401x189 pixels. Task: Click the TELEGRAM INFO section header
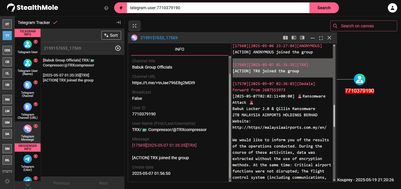pos(28,33)
